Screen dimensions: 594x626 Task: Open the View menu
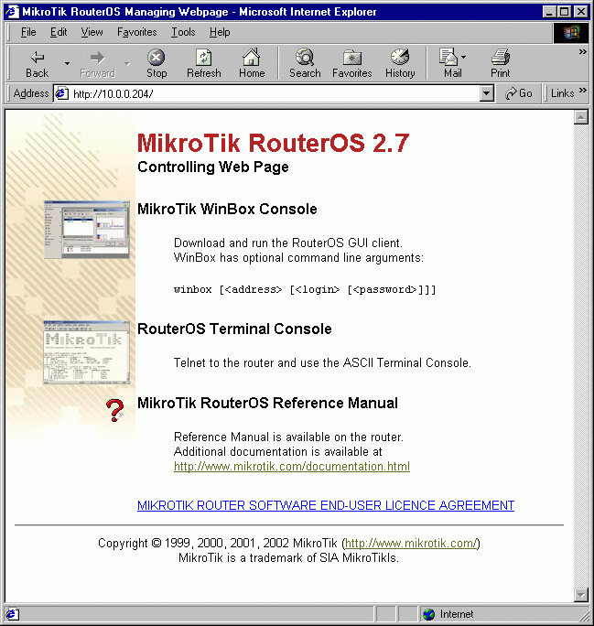tap(92, 32)
